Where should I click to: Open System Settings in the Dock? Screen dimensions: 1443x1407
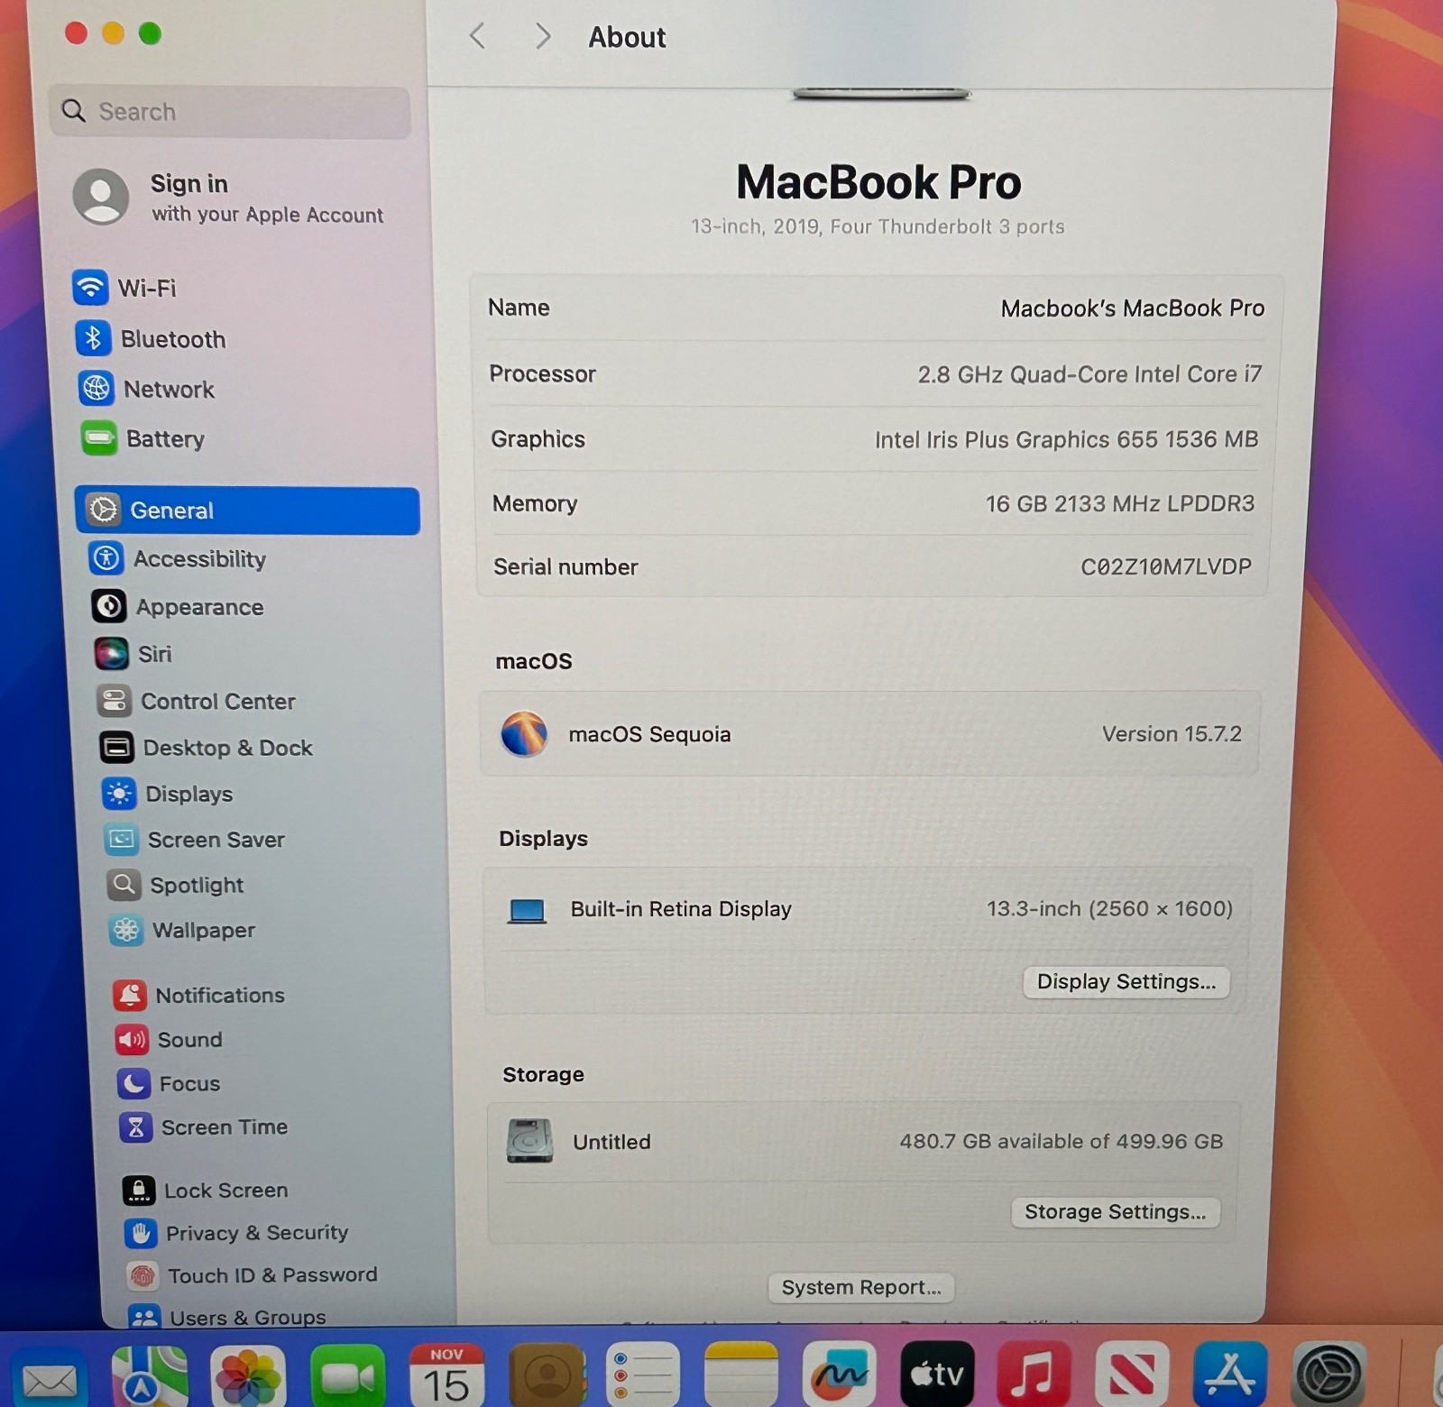[x=1328, y=1375]
